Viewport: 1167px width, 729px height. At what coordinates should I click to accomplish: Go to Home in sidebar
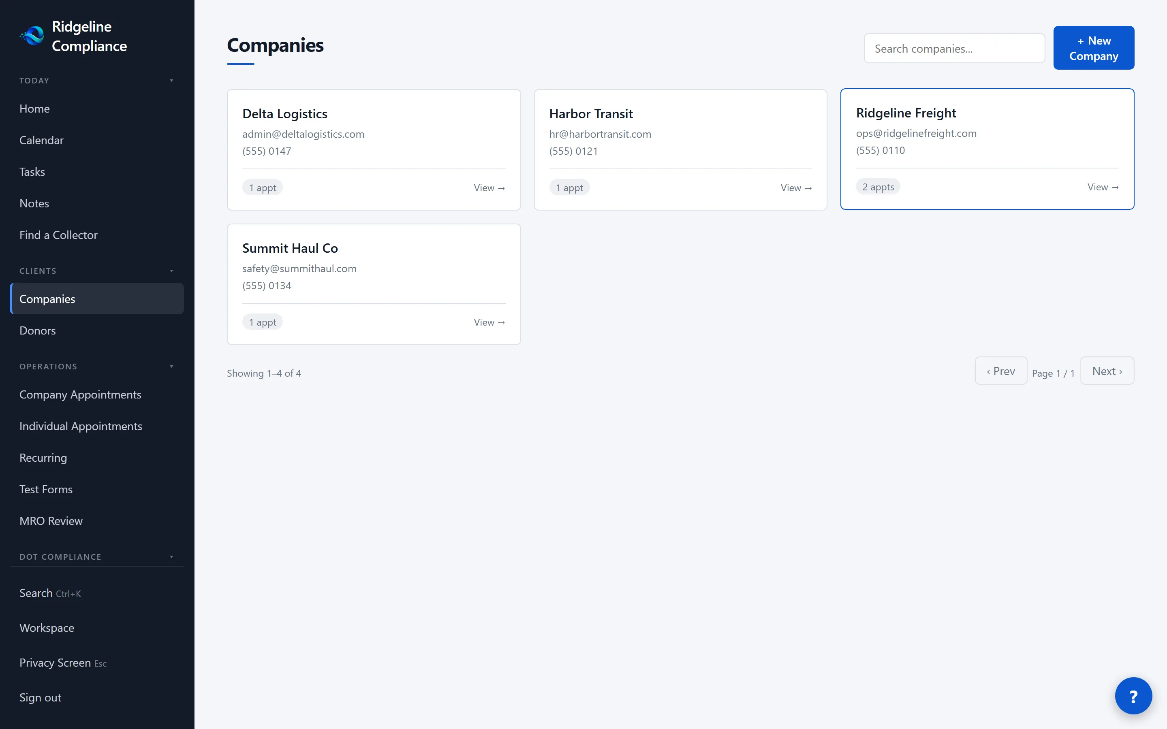(x=96, y=109)
